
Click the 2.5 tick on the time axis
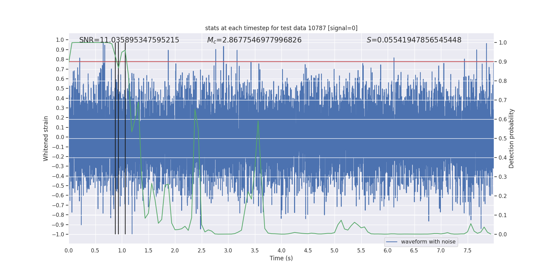click(x=201, y=250)
